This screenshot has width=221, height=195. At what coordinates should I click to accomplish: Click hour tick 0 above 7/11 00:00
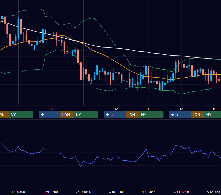(x=149, y=109)
